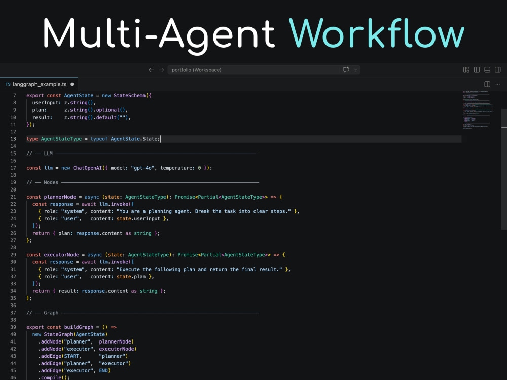The width and height of the screenshot is (507, 380).
Task: Click the TS file icon on the tab
Action: click(x=8, y=84)
